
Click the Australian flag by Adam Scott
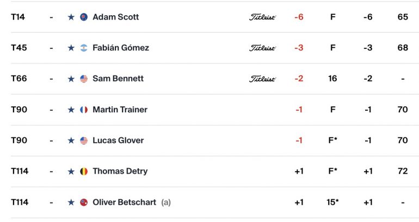coord(84,17)
